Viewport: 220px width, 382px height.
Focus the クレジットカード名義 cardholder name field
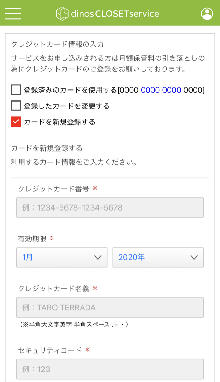[x=110, y=308]
